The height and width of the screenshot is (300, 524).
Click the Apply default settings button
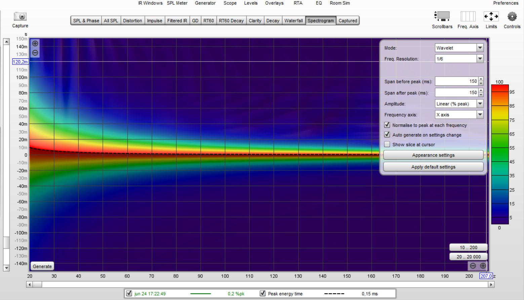click(x=433, y=167)
